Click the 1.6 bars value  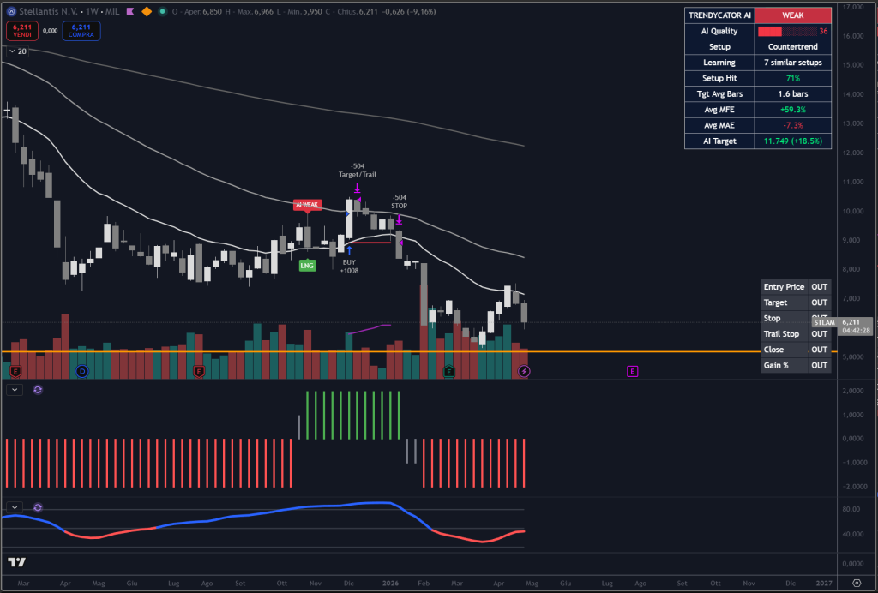pyautogui.click(x=793, y=94)
